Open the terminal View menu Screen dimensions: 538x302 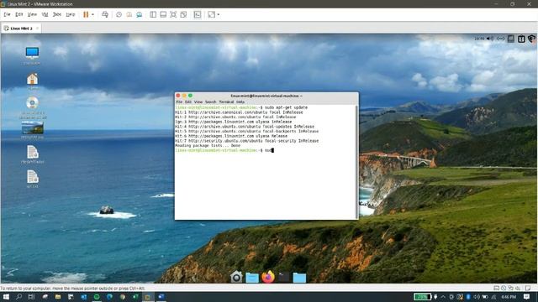pos(198,102)
